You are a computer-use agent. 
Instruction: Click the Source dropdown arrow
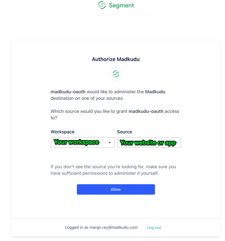click(x=176, y=143)
